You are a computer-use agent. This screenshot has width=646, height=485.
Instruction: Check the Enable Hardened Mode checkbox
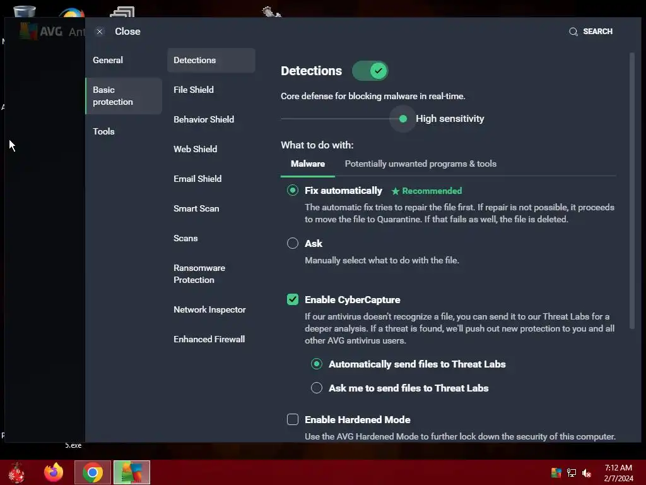pyautogui.click(x=293, y=419)
